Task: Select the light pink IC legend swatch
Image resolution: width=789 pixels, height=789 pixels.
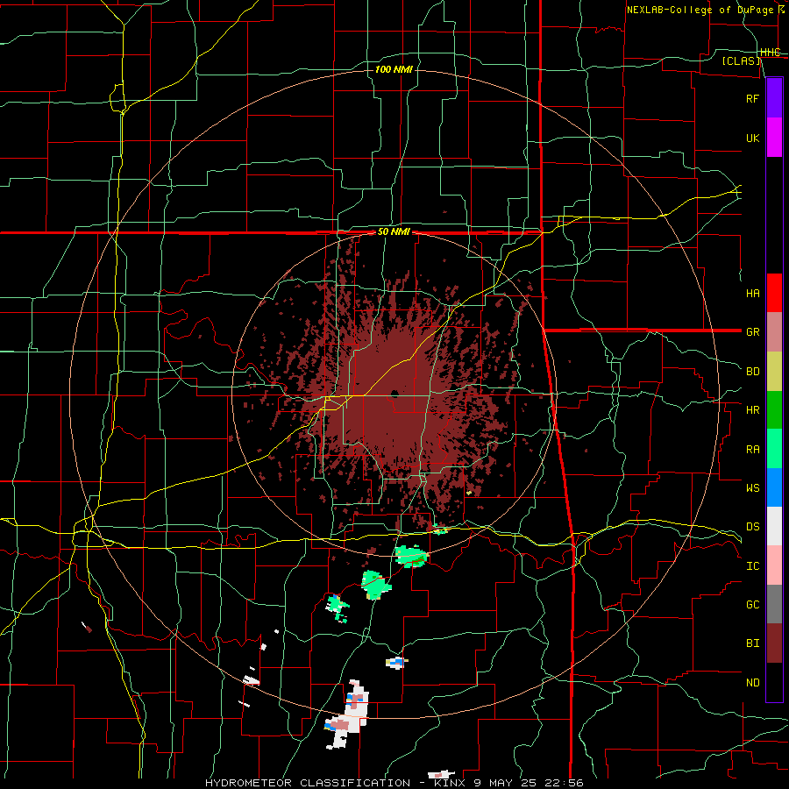Action: pyautogui.click(x=774, y=565)
